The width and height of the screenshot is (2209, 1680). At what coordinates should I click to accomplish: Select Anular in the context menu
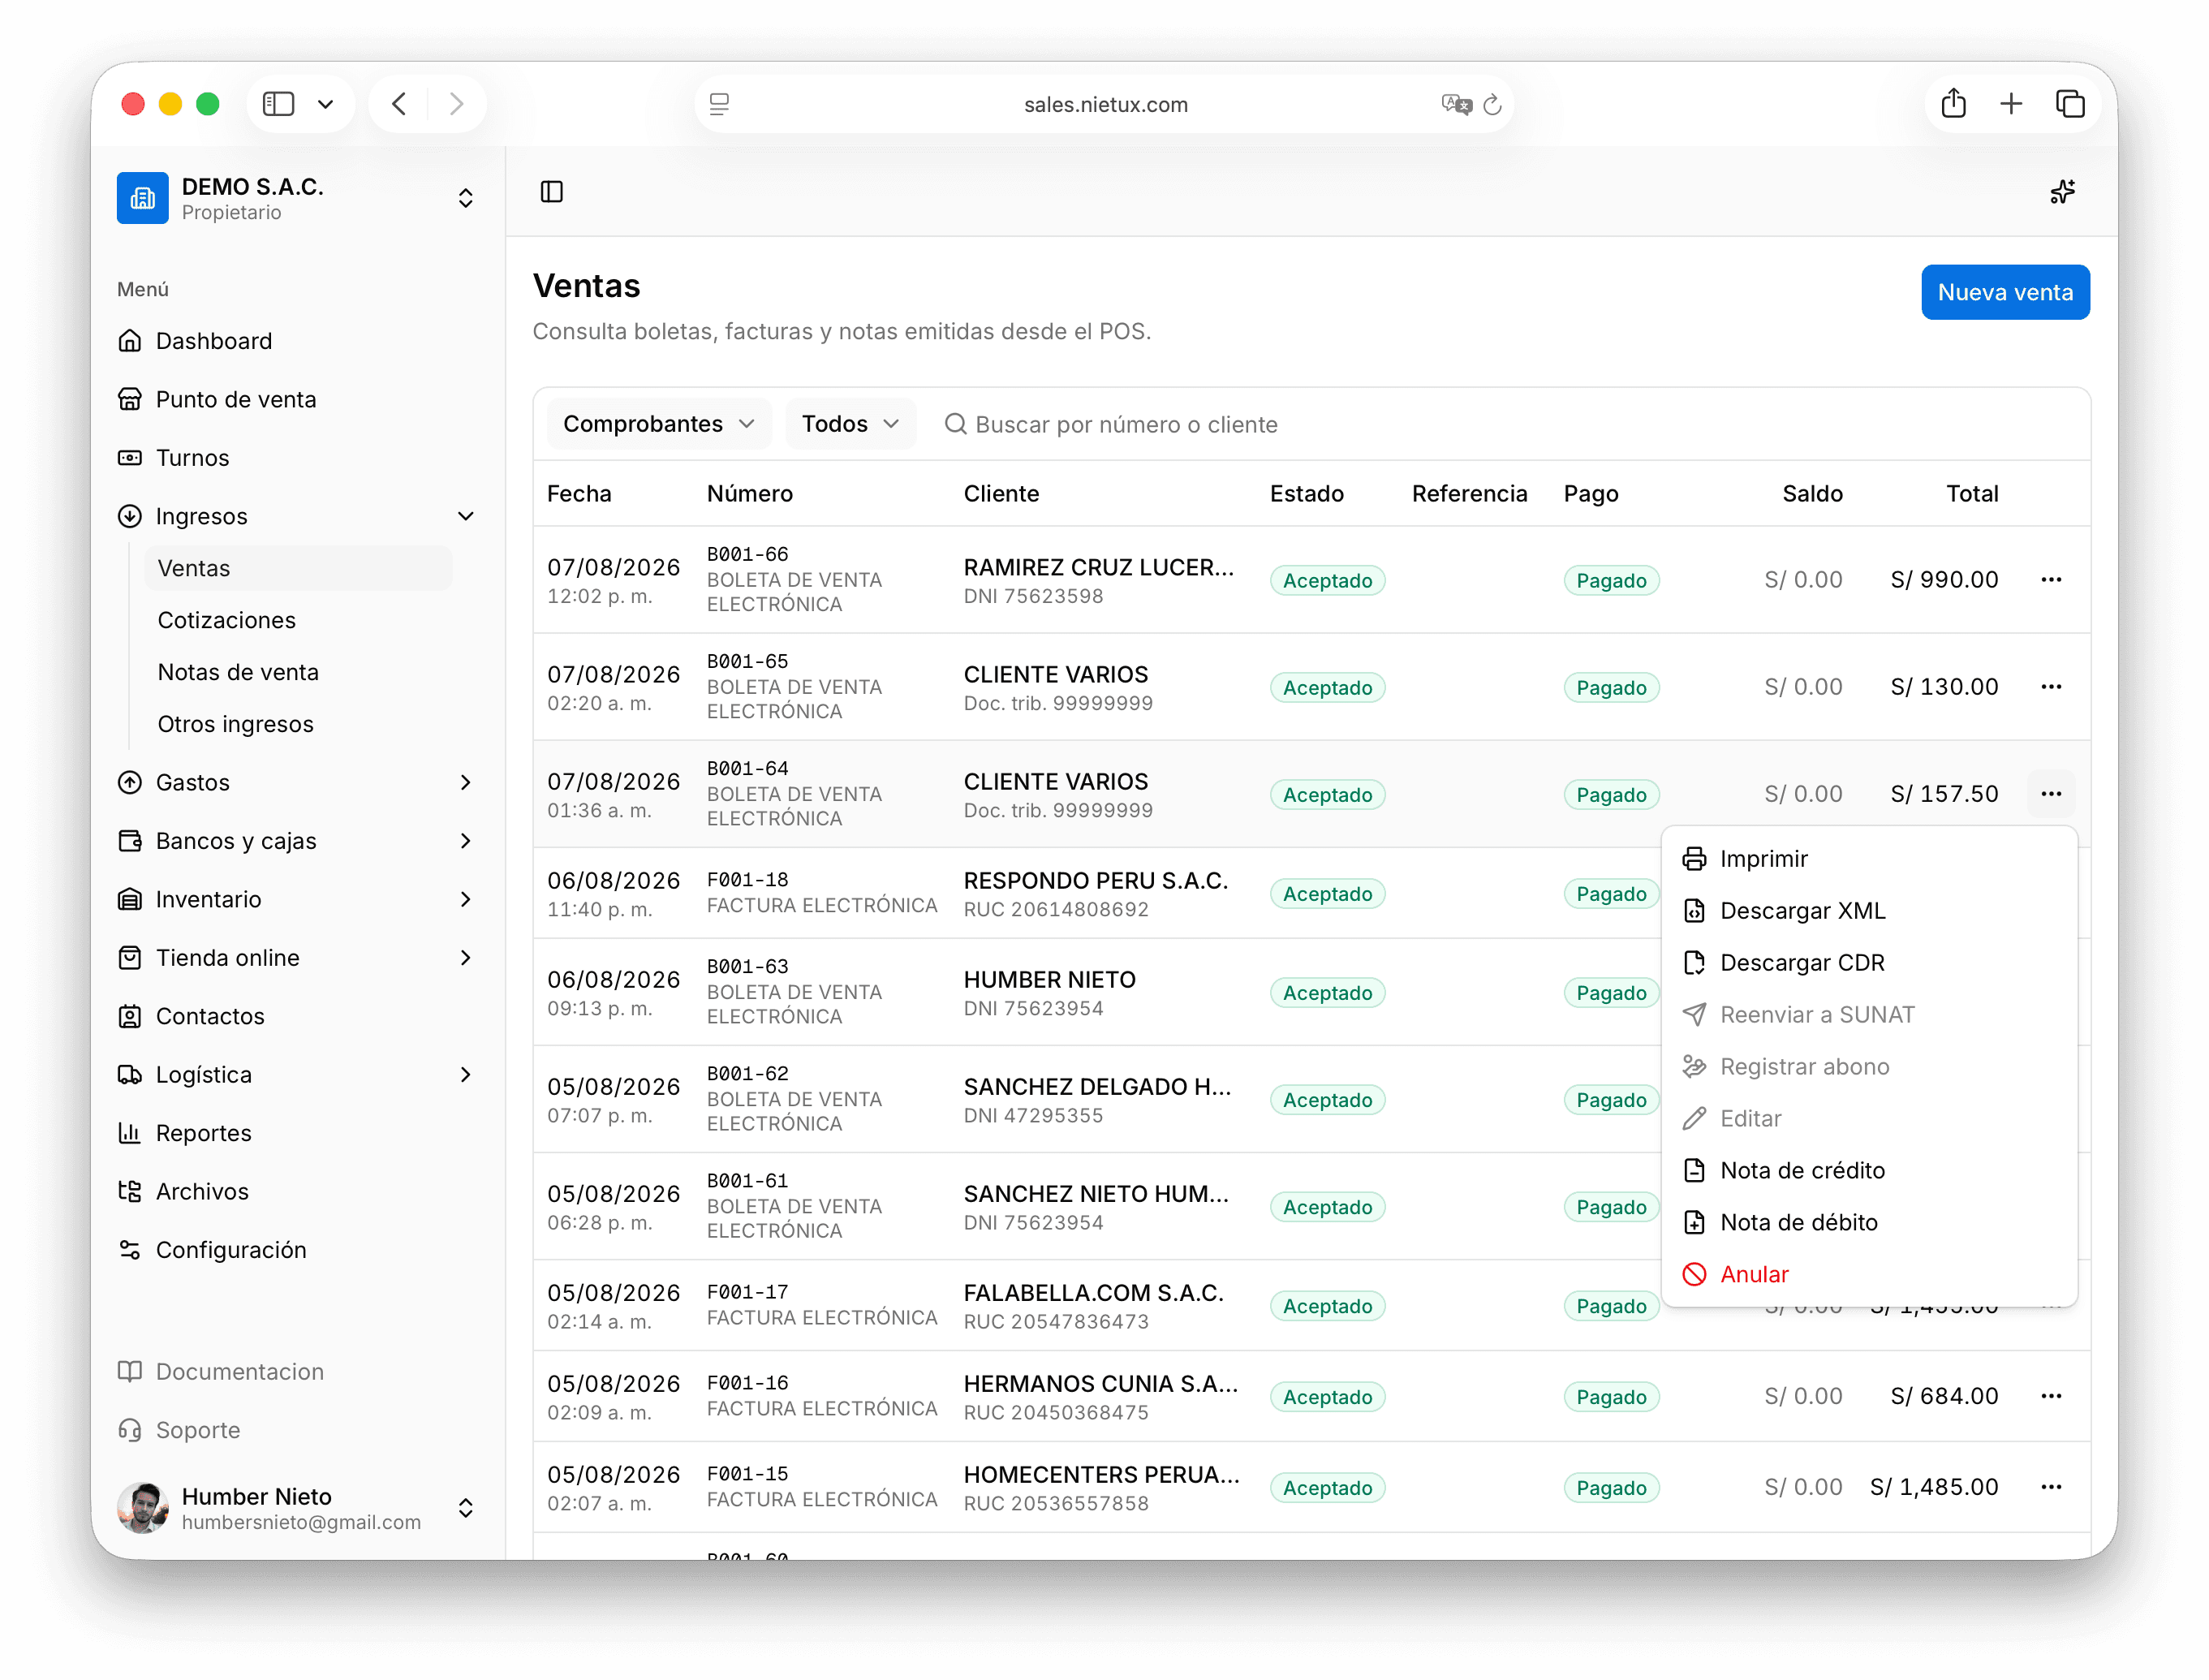click(x=1869, y=1274)
